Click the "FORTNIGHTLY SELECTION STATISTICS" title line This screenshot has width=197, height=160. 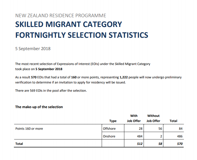click(82, 35)
